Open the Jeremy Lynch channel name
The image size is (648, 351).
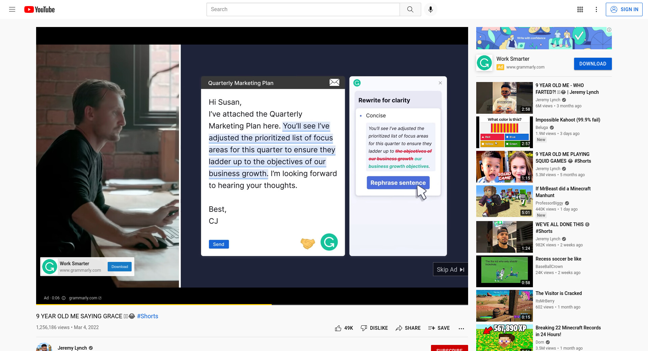[x=72, y=348]
